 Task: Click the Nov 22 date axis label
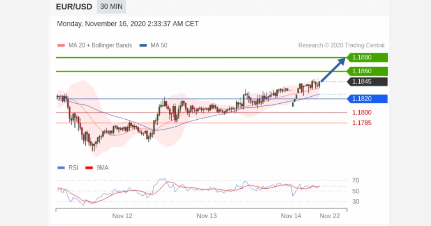pyautogui.click(x=330, y=216)
